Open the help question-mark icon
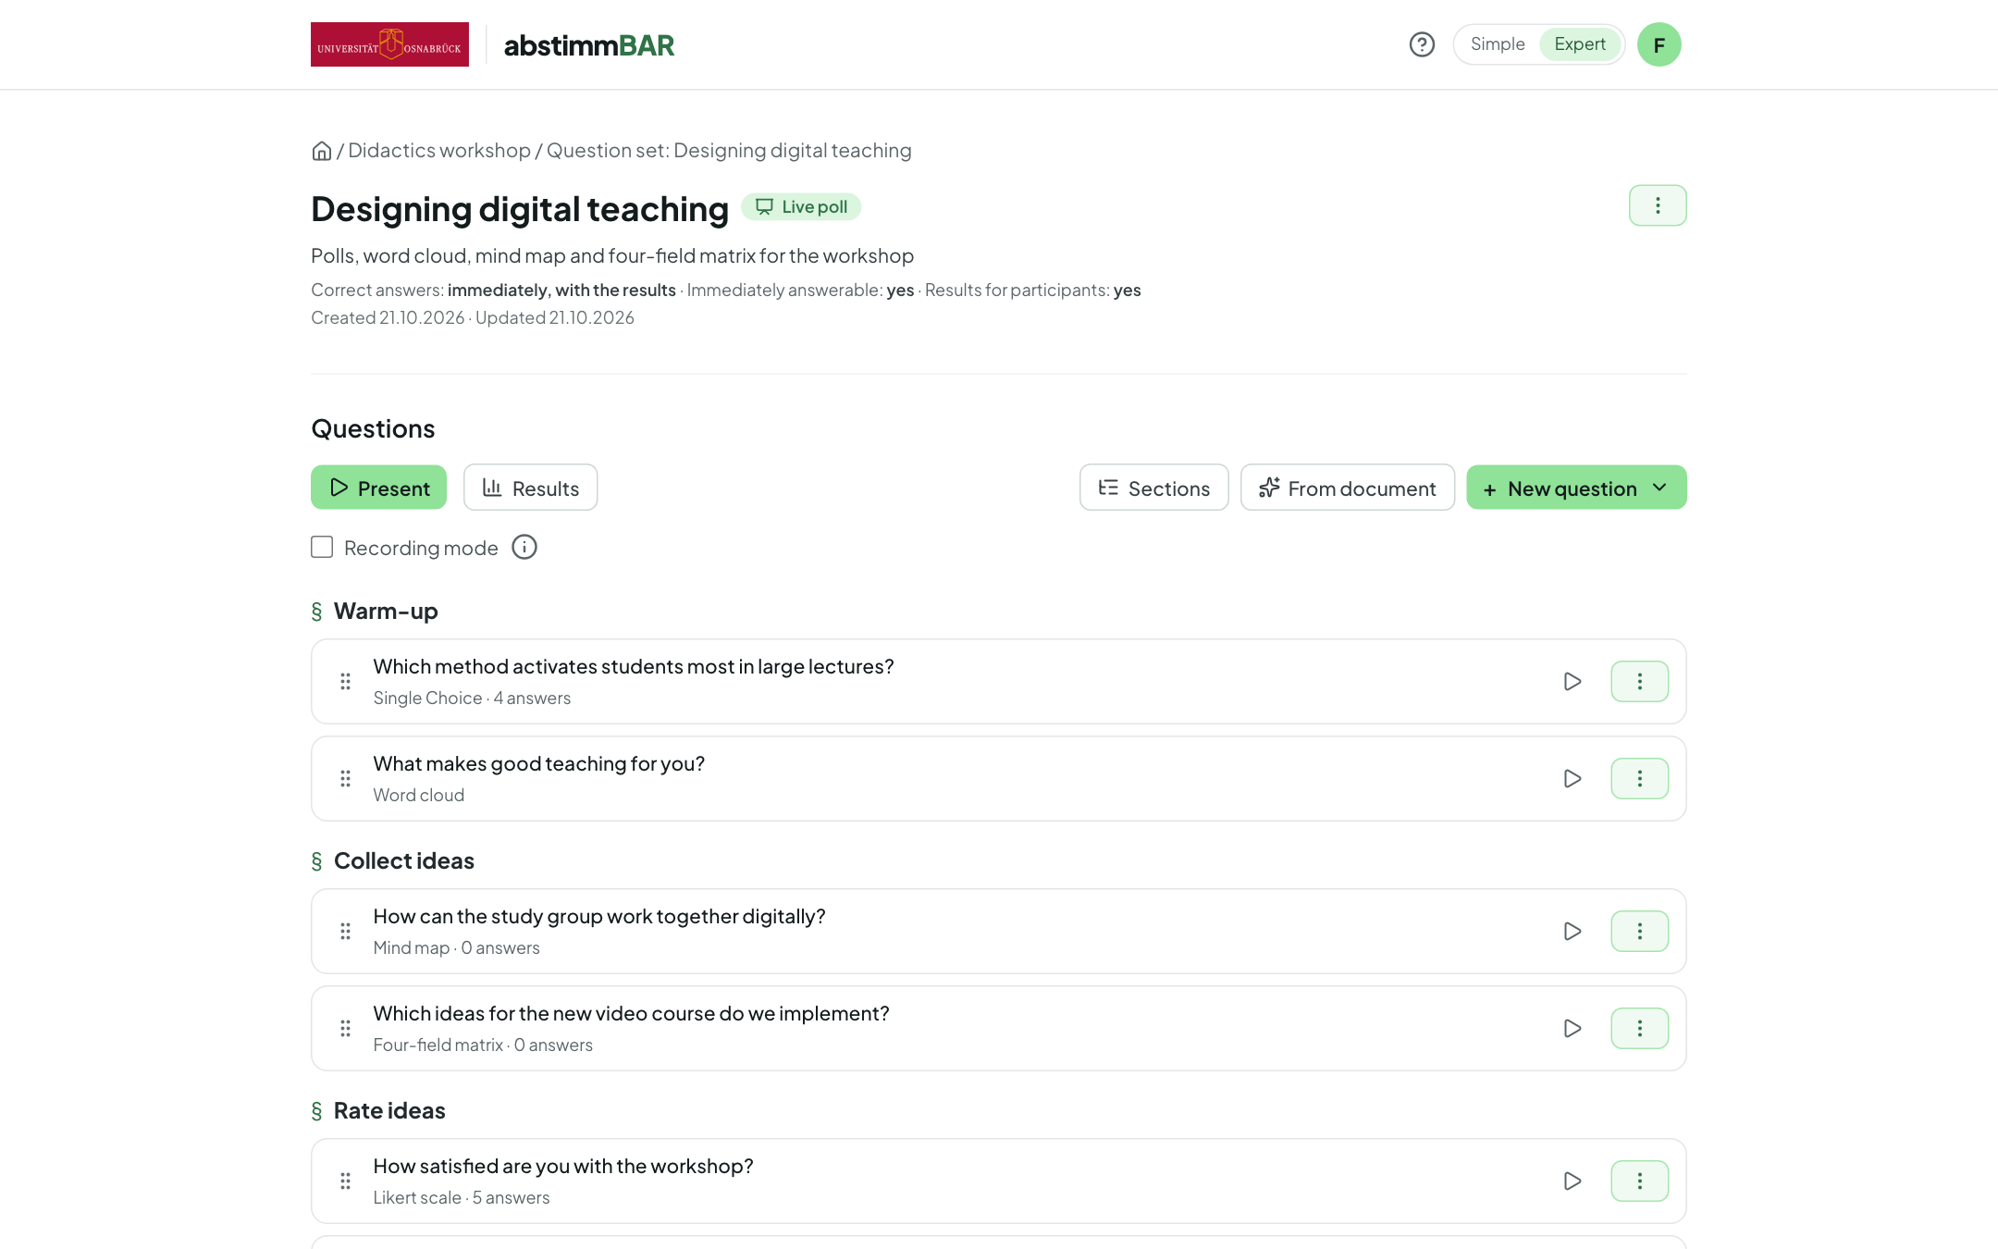This screenshot has width=1998, height=1249. (x=1422, y=44)
